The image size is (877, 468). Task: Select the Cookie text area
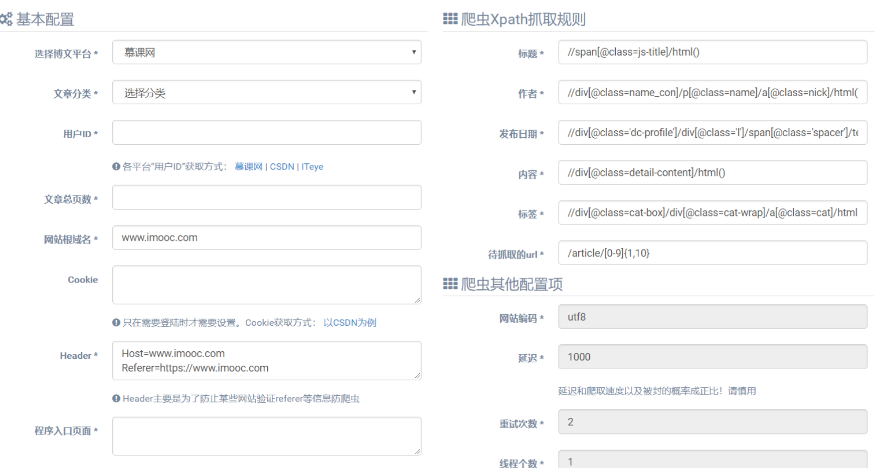coord(266,284)
